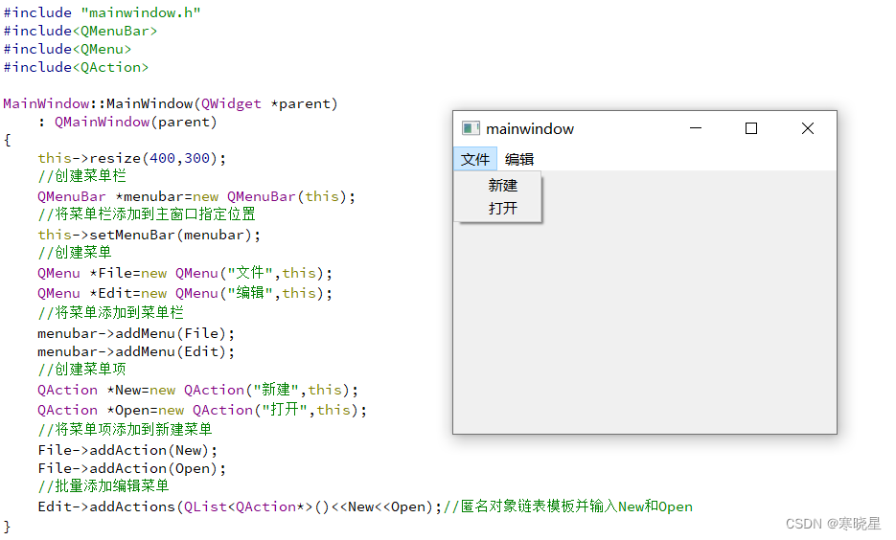Click the #include<QAction> line
896x540 pixels.
pyautogui.click(x=76, y=67)
